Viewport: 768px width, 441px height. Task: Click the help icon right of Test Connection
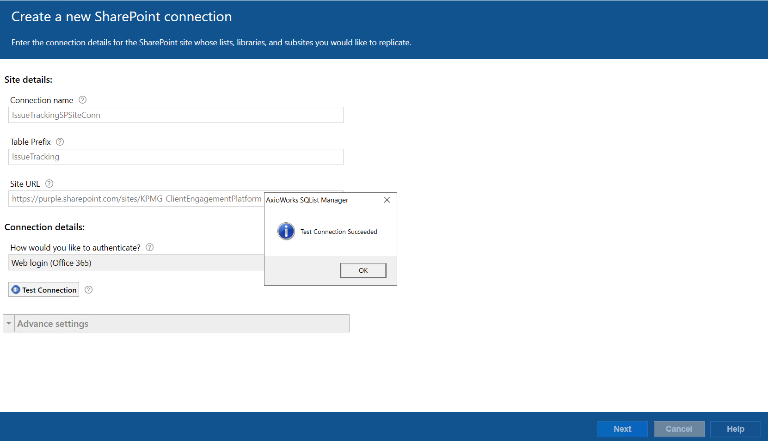[x=89, y=290]
